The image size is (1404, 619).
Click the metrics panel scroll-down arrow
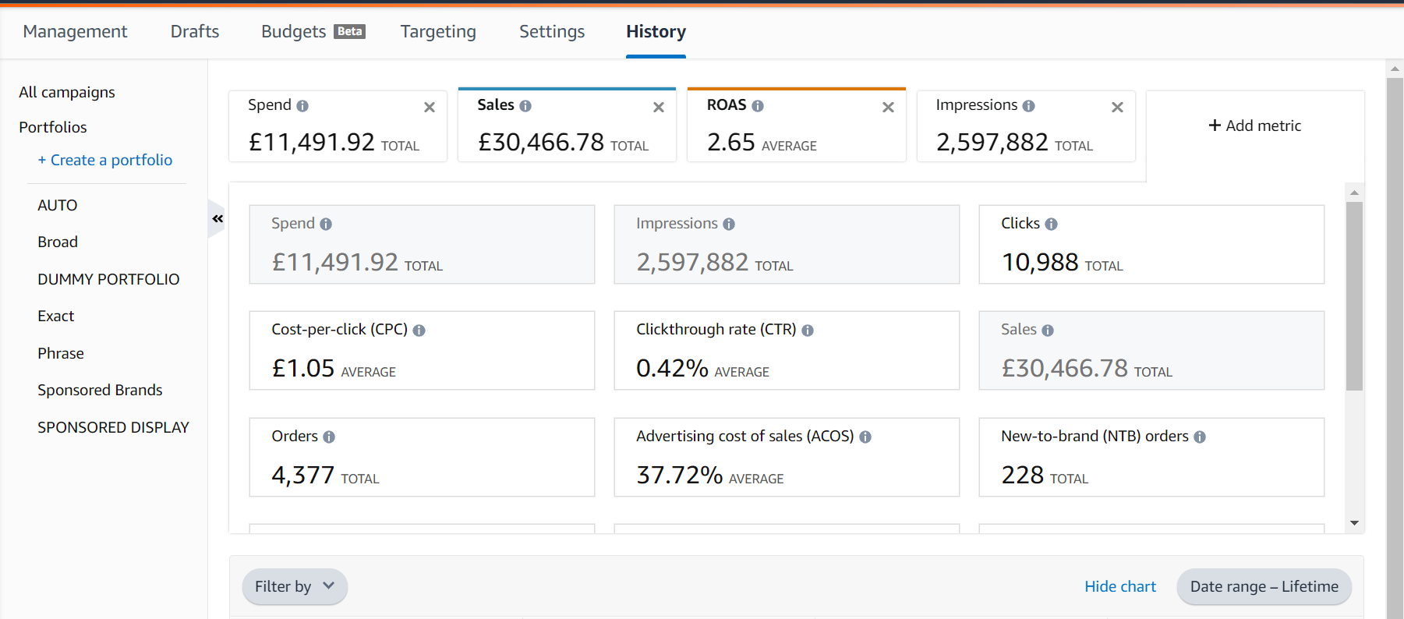[x=1354, y=523]
